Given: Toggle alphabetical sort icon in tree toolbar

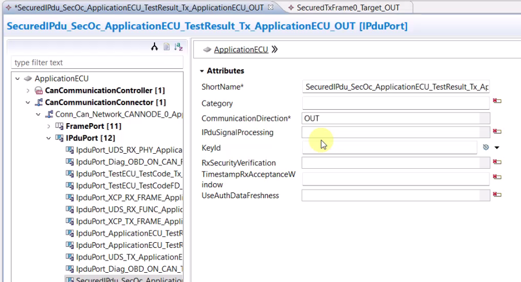Looking at the screenshot, I should coord(178,47).
